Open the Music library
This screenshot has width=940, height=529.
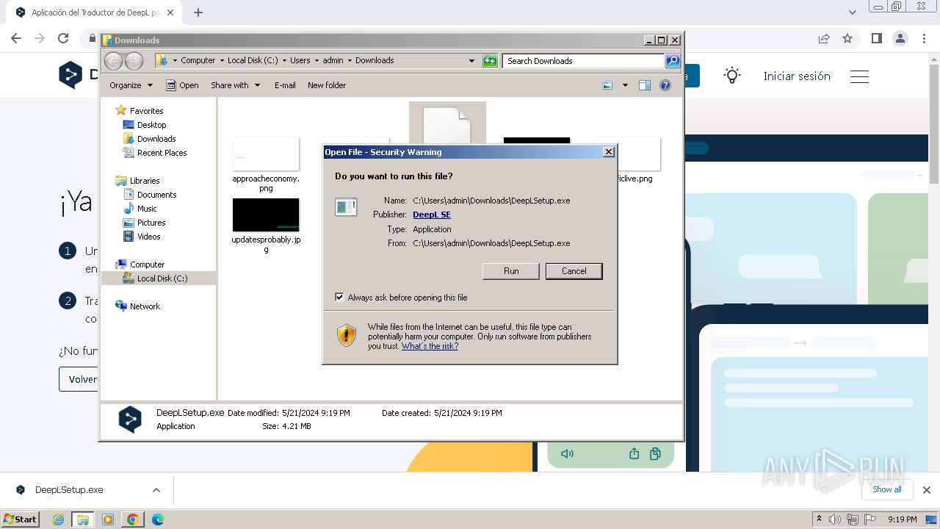click(147, 209)
